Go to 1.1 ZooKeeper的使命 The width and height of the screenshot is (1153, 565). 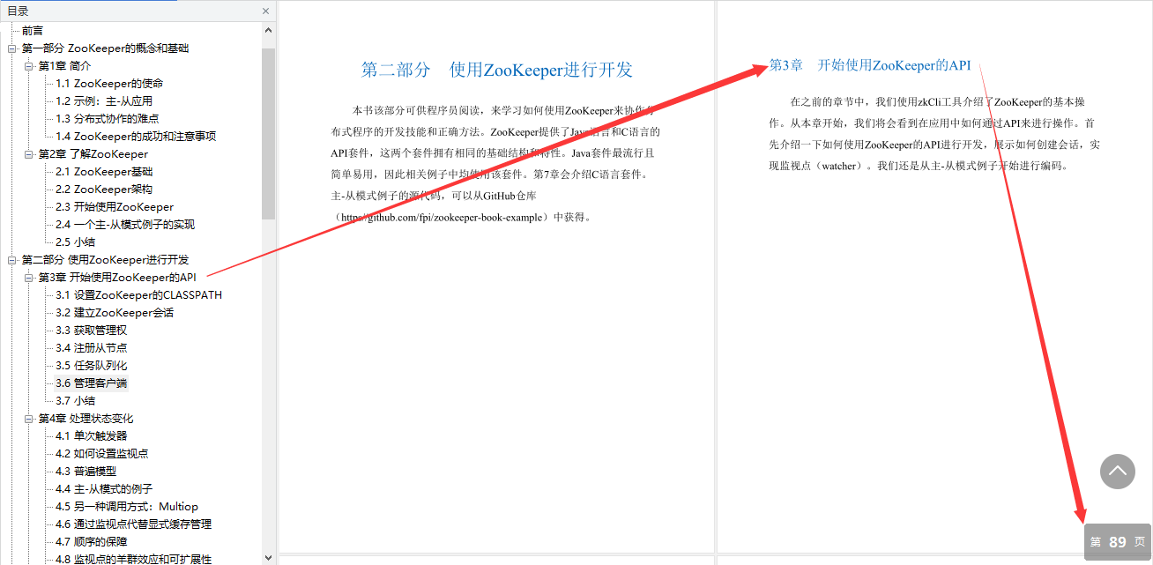[x=109, y=84]
